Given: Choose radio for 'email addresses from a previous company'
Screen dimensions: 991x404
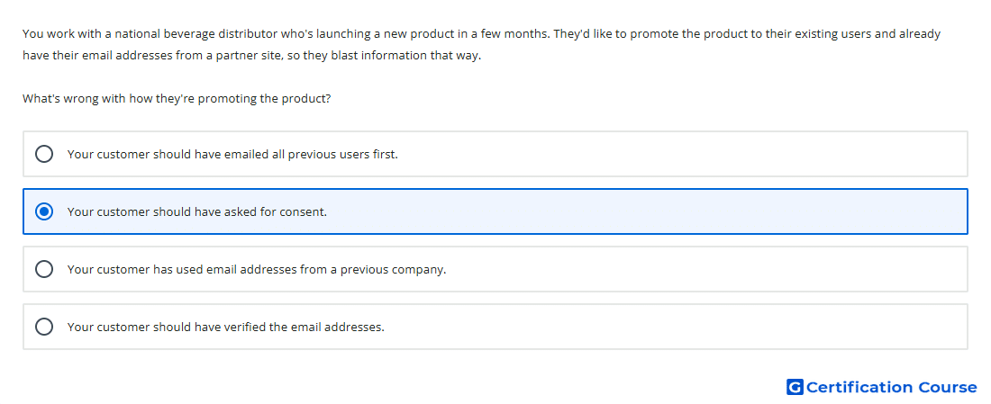Looking at the screenshot, I should (44, 270).
